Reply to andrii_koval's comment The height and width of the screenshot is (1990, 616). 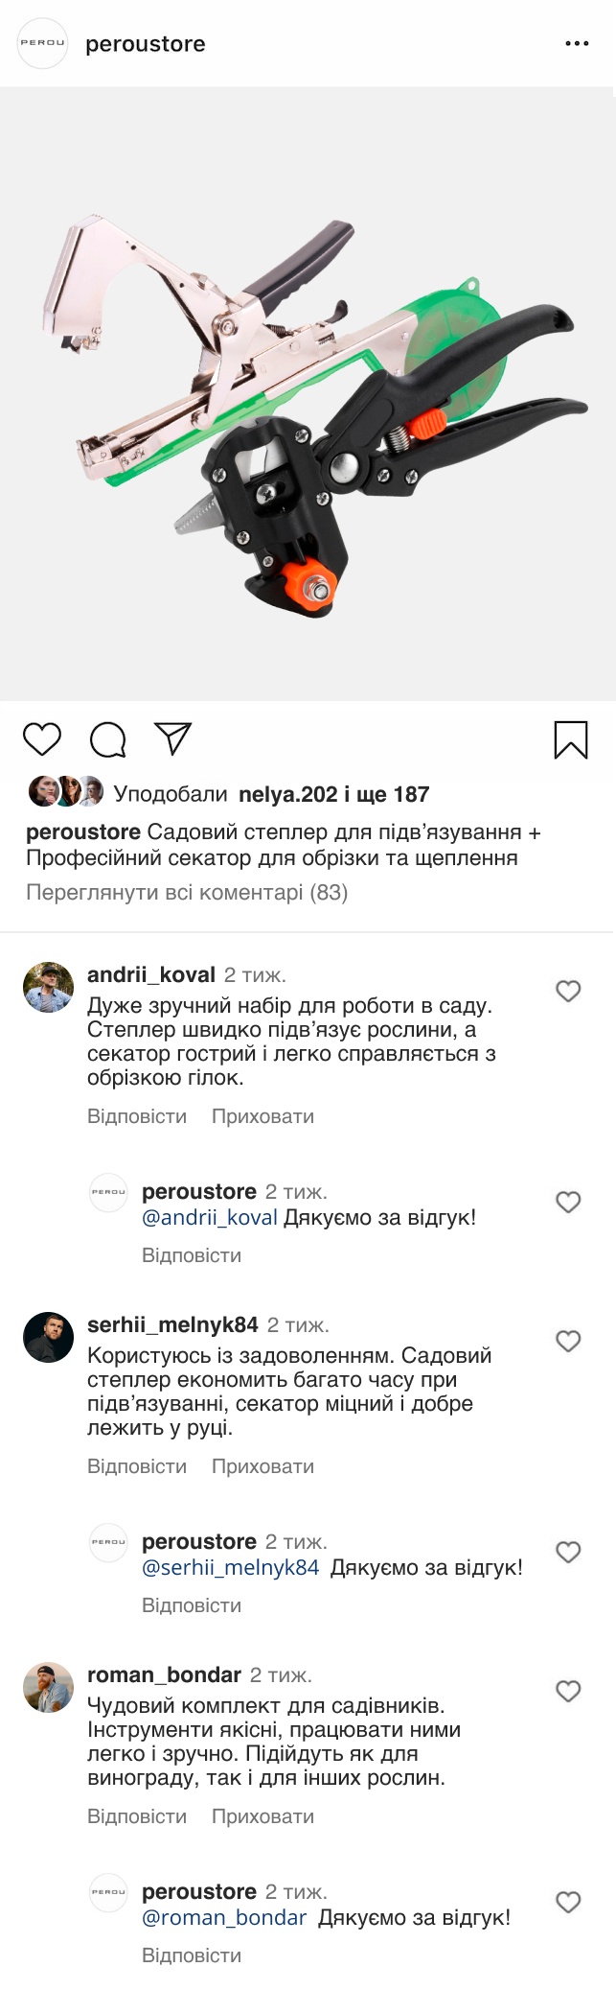point(137,1116)
